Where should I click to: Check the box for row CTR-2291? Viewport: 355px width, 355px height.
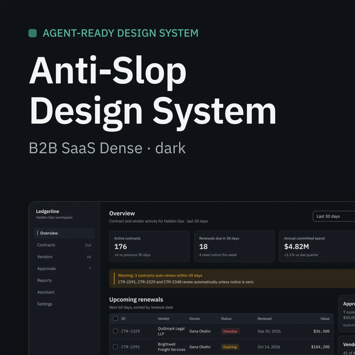point(115,347)
